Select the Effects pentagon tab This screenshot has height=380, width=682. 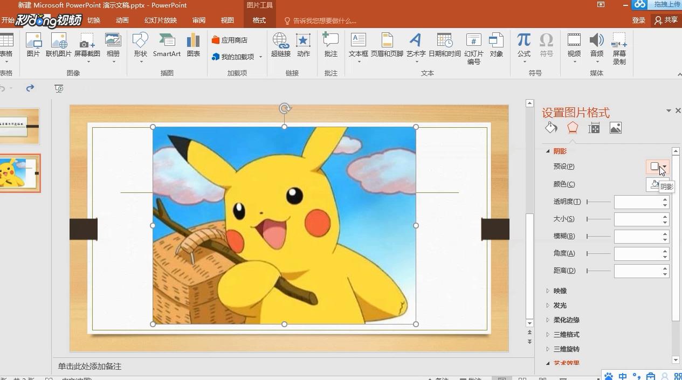pyautogui.click(x=573, y=128)
